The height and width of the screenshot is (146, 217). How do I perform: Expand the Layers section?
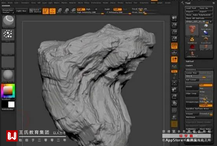click(x=189, y=65)
